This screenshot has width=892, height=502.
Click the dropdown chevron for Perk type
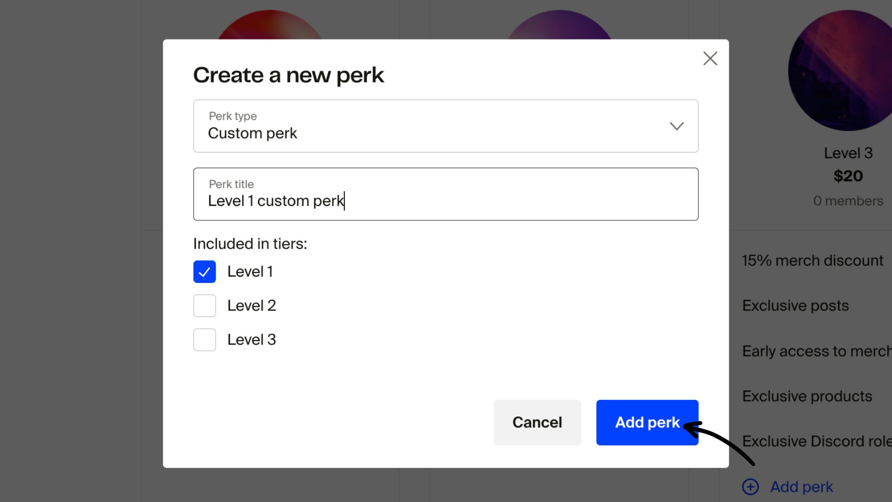(677, 126)
